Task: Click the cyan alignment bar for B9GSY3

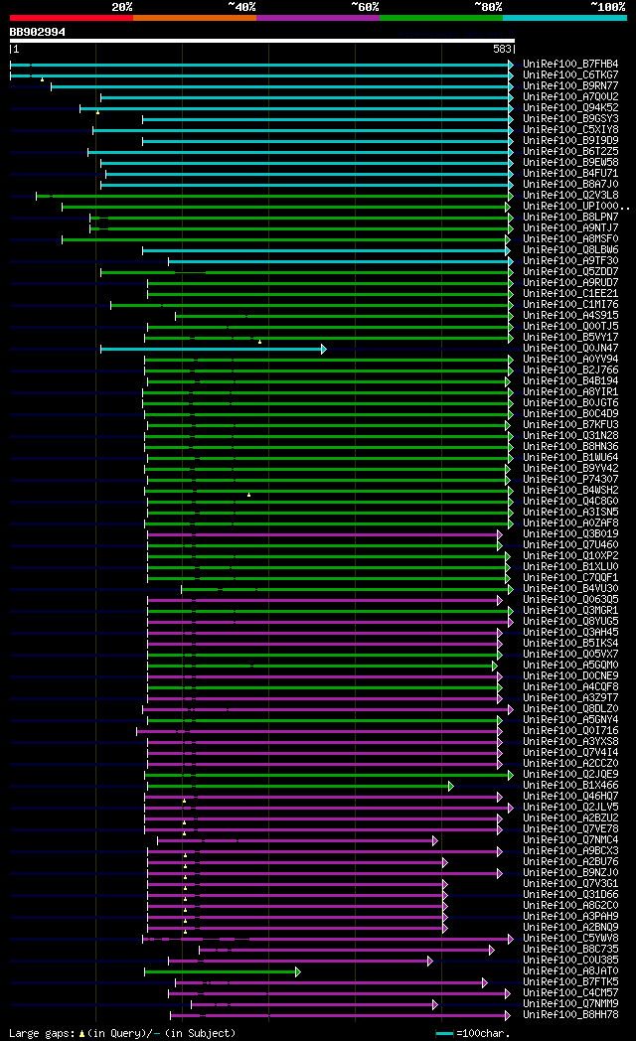Action: point(328,119)
